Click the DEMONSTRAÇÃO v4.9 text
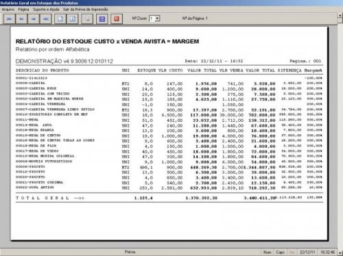343x256 pixels. coord(64,61)
